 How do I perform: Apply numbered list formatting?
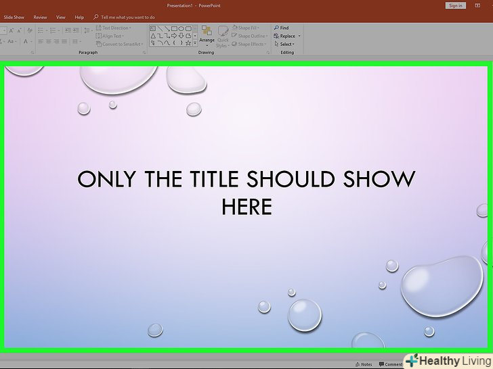click(54, 30)
